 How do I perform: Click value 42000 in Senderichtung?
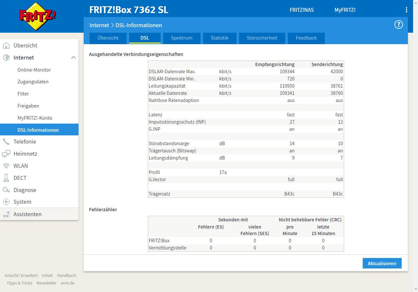coord(337,72)
